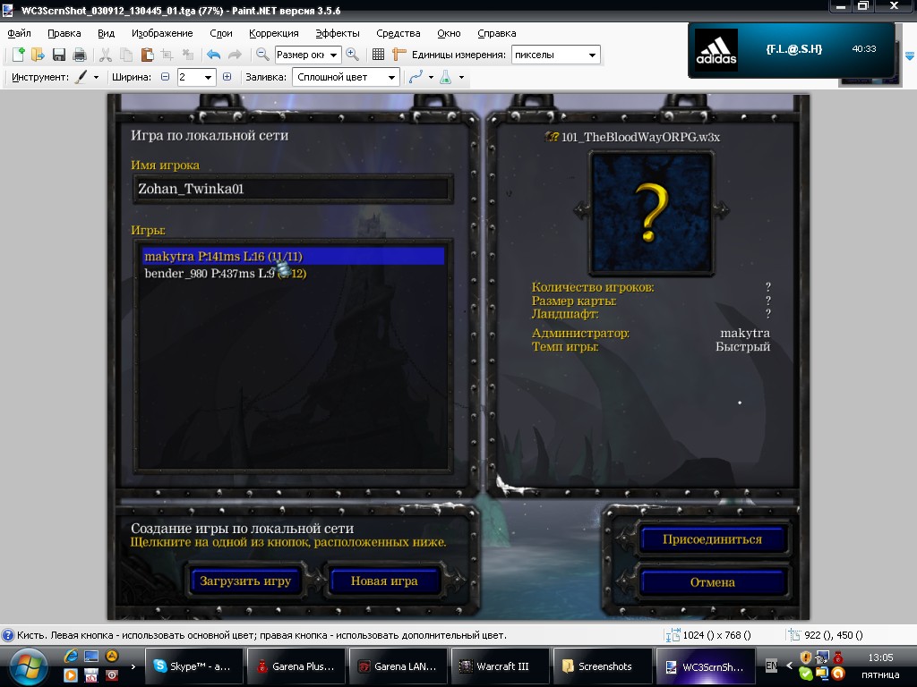Screen dimensions: 917x687
Task: Click the Zohan_Twinka01 name field in canvas
Action: pos(293,189)
